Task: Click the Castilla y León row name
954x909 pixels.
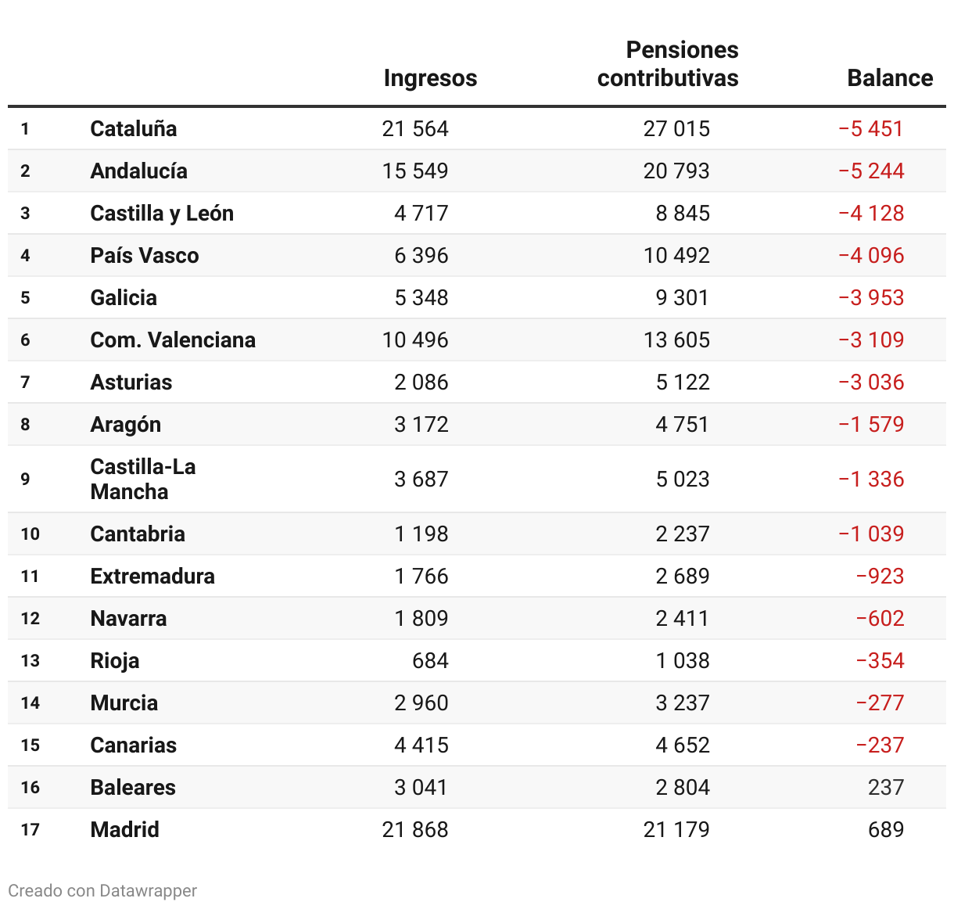Action: (162, 213)
